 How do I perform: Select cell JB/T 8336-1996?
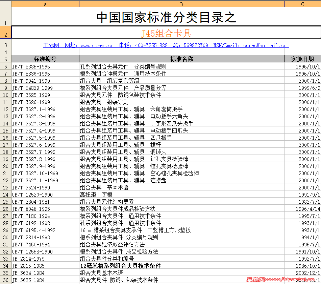[x=45, y=74]
